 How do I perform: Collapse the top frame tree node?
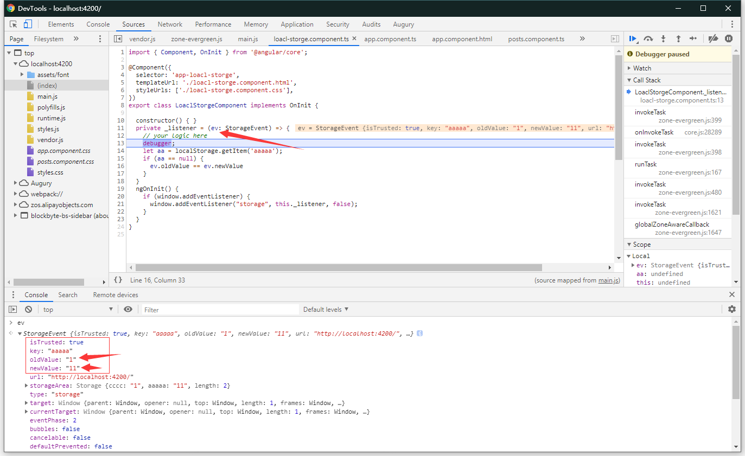[9, 53]
